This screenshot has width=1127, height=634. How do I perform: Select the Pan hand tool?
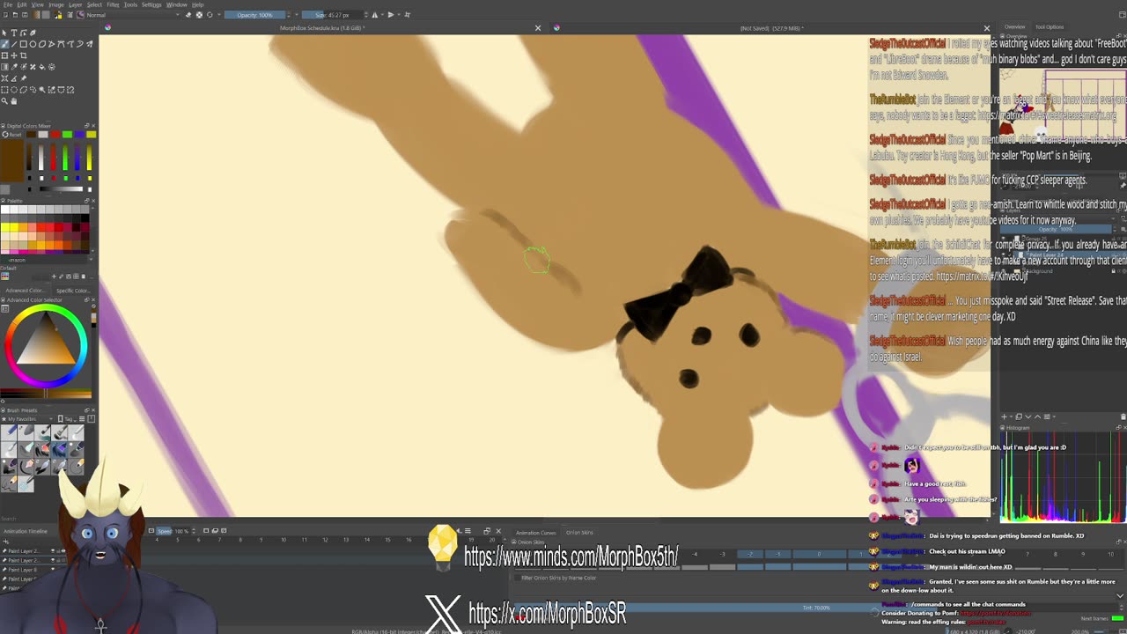click(x=14, y=100)
